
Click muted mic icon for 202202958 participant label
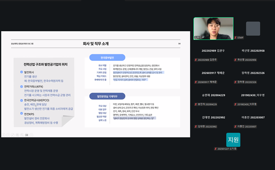tap(236, 60)
